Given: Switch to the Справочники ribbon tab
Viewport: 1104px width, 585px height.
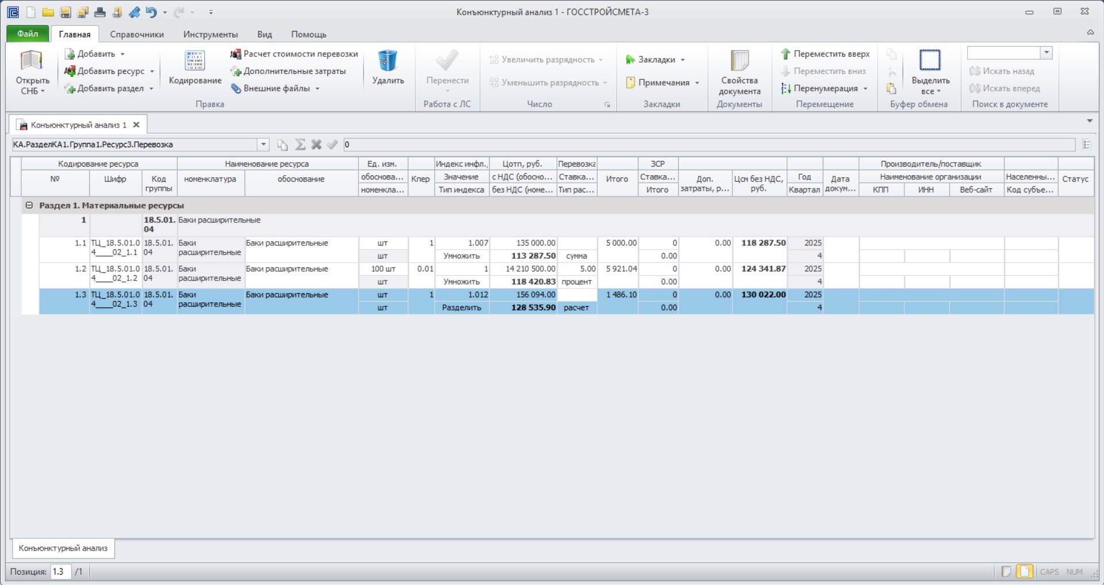Looking at the screenshot, I should click(x=137, y=34).
